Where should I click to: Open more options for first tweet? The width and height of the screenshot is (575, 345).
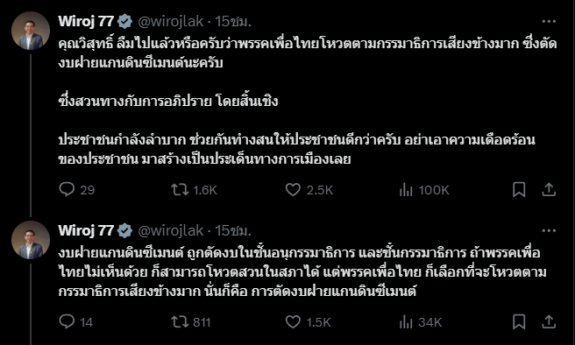tap(549, 21)
